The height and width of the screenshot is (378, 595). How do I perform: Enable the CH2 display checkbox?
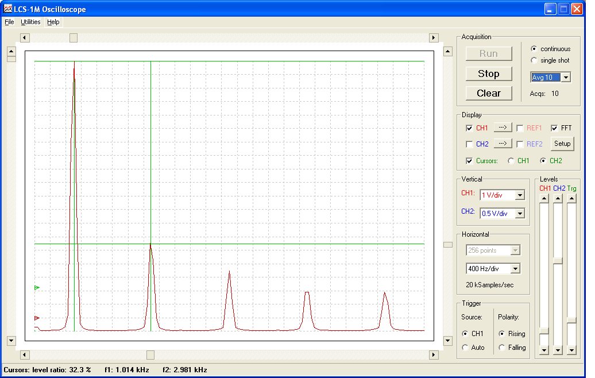pyautogui.click(x=469, y=144)
